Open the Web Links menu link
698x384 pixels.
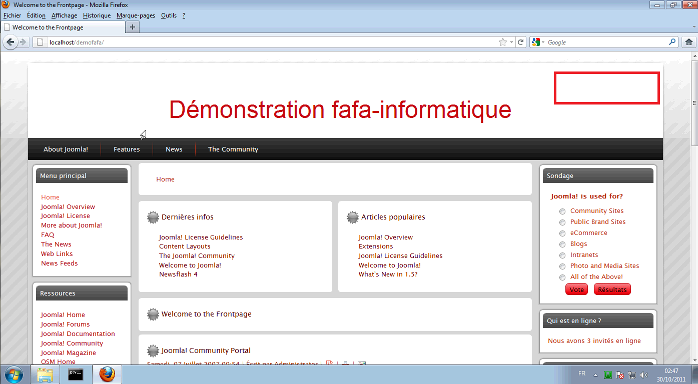[x=57, y=254]
